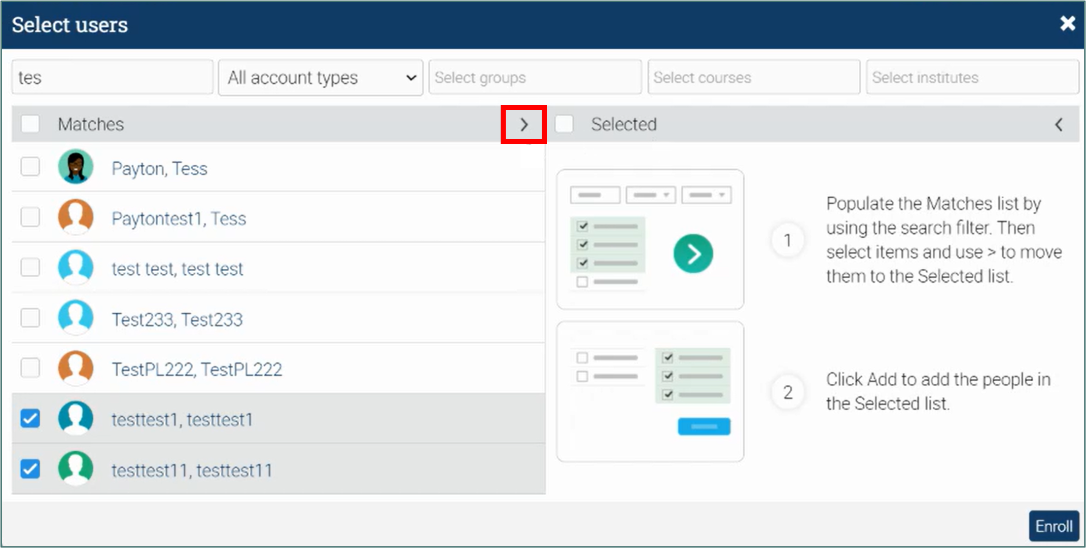Click Paytontest1, Tess orange avatar

click(76, 217)
